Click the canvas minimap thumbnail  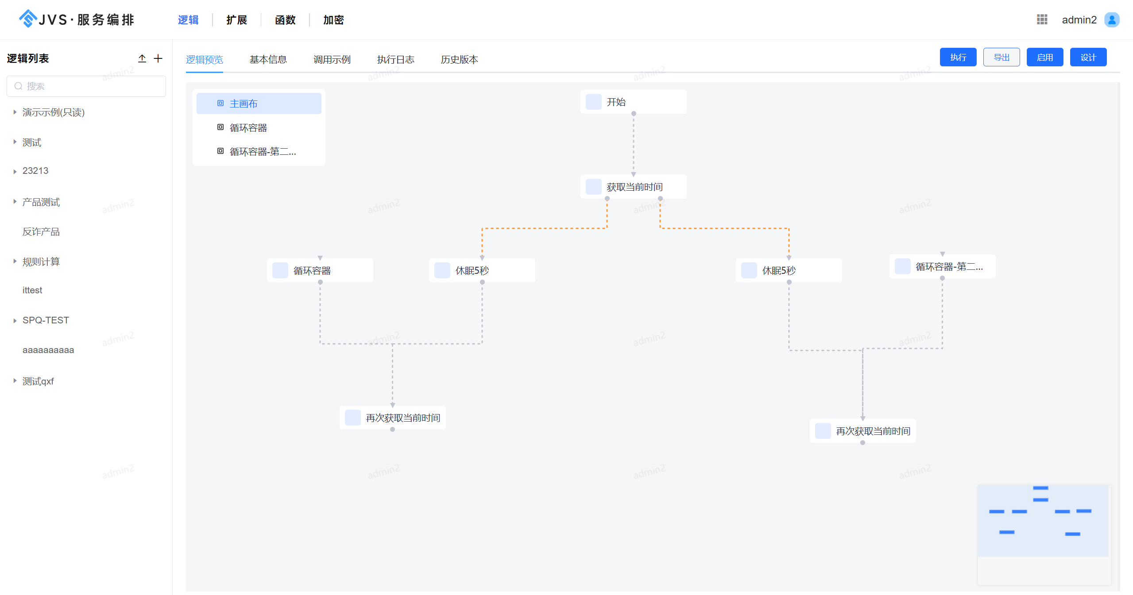point(1044,534)
